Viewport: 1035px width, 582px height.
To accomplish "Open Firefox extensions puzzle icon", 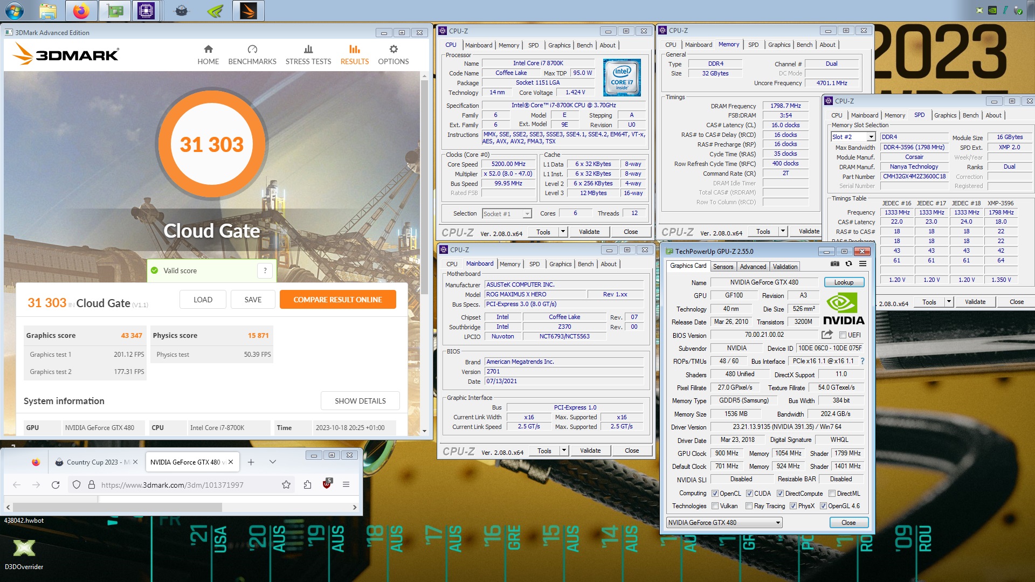I will 307,484.
